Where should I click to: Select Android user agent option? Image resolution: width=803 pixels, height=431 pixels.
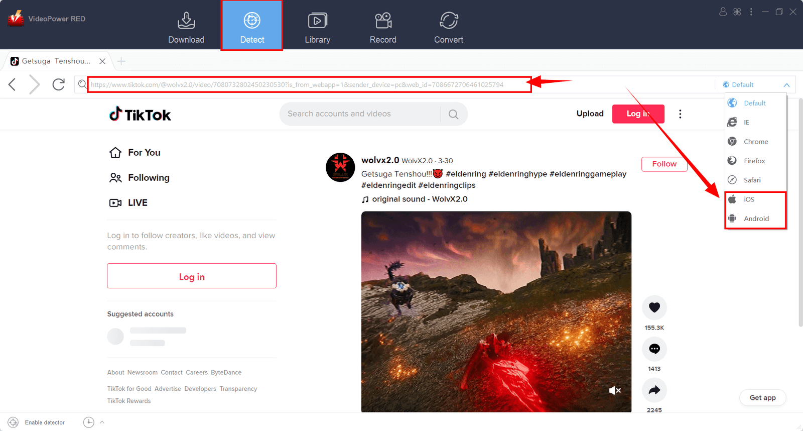[755, 219]
